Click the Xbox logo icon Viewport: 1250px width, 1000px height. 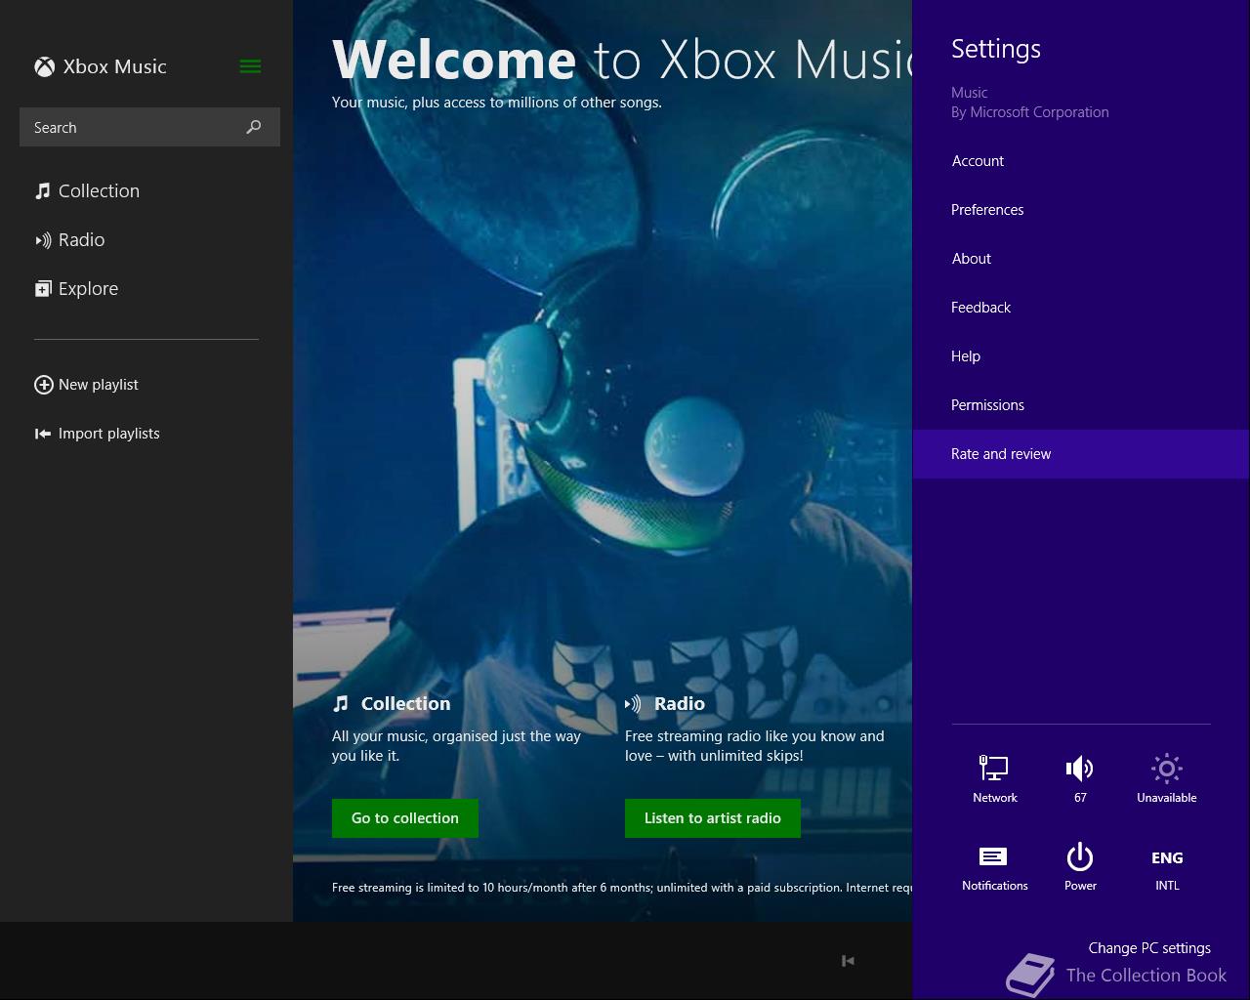click(x=44, y=66)
